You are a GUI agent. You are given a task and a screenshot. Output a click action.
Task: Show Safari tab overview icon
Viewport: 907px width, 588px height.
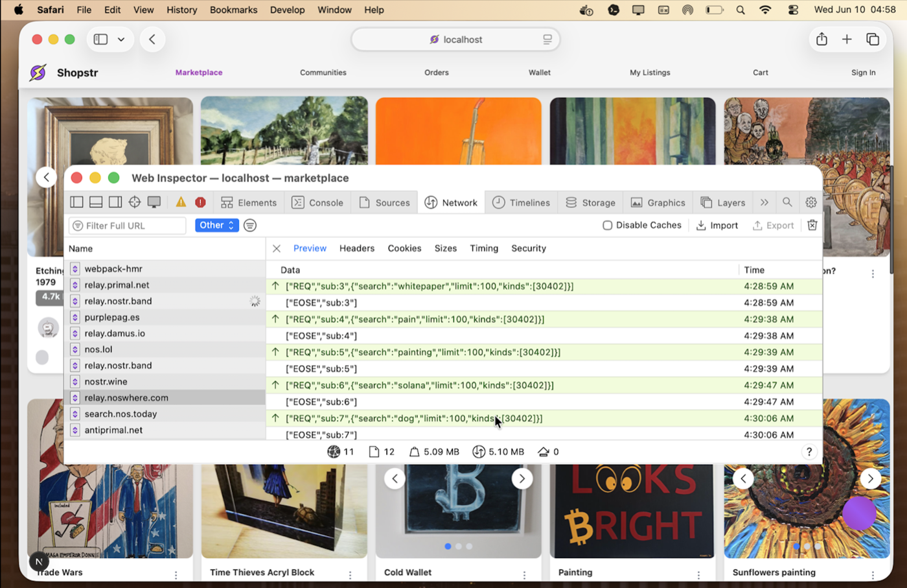tap(873, 40)
